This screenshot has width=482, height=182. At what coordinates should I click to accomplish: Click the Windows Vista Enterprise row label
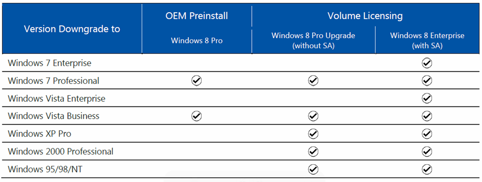tap(56, 99)
